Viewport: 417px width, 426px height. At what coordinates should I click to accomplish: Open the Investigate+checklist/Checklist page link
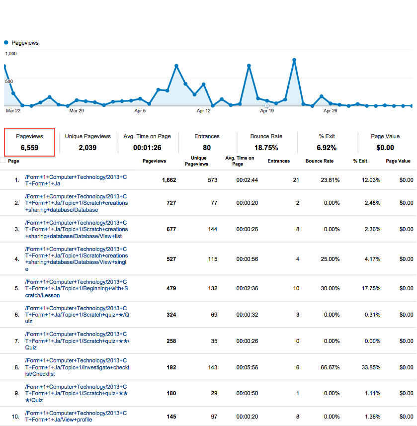(76, 367)
